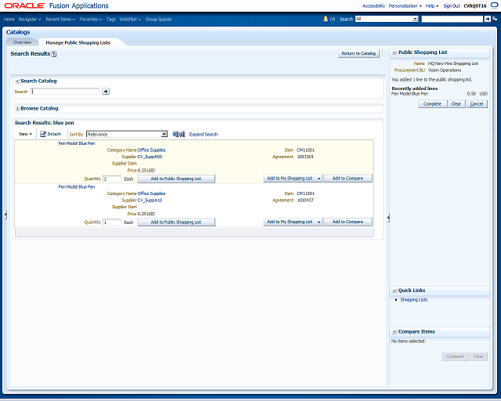The width and height of the screenshot is (501, 401).
Task: Click the catalog search go arrow
Action: tap(106, 92)
